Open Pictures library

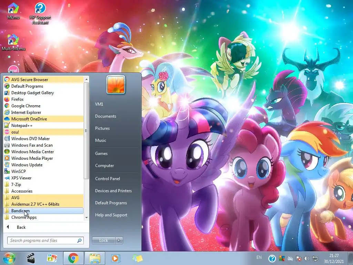102,128
